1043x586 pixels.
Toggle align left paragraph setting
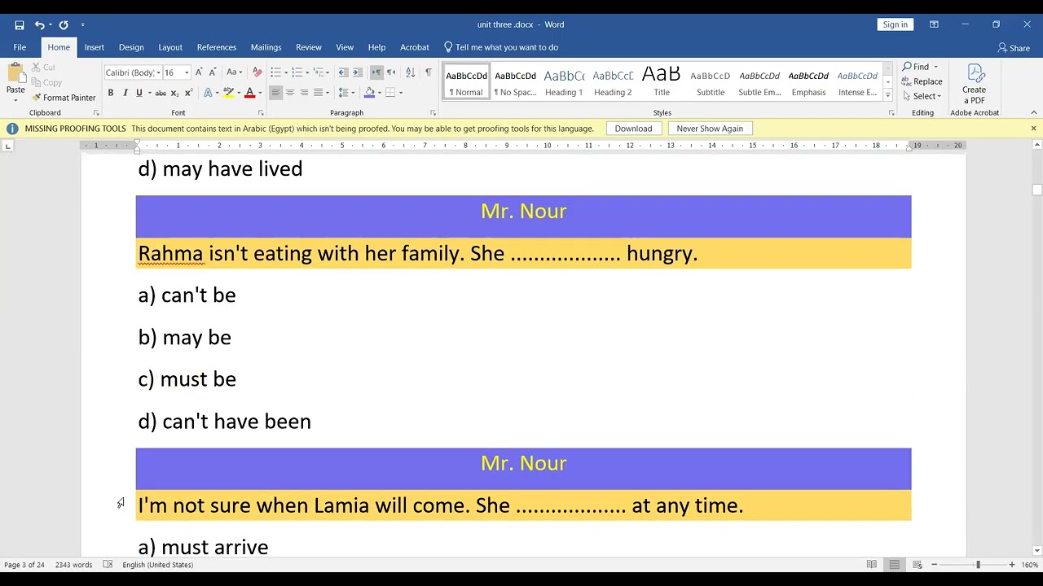(x=275, y=93)
